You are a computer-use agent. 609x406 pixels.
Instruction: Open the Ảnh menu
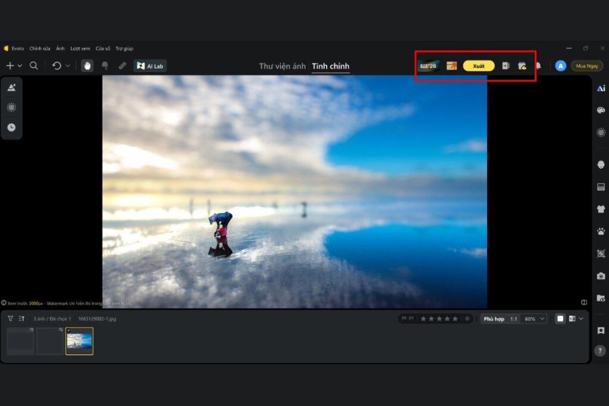[x=60, y=49]
